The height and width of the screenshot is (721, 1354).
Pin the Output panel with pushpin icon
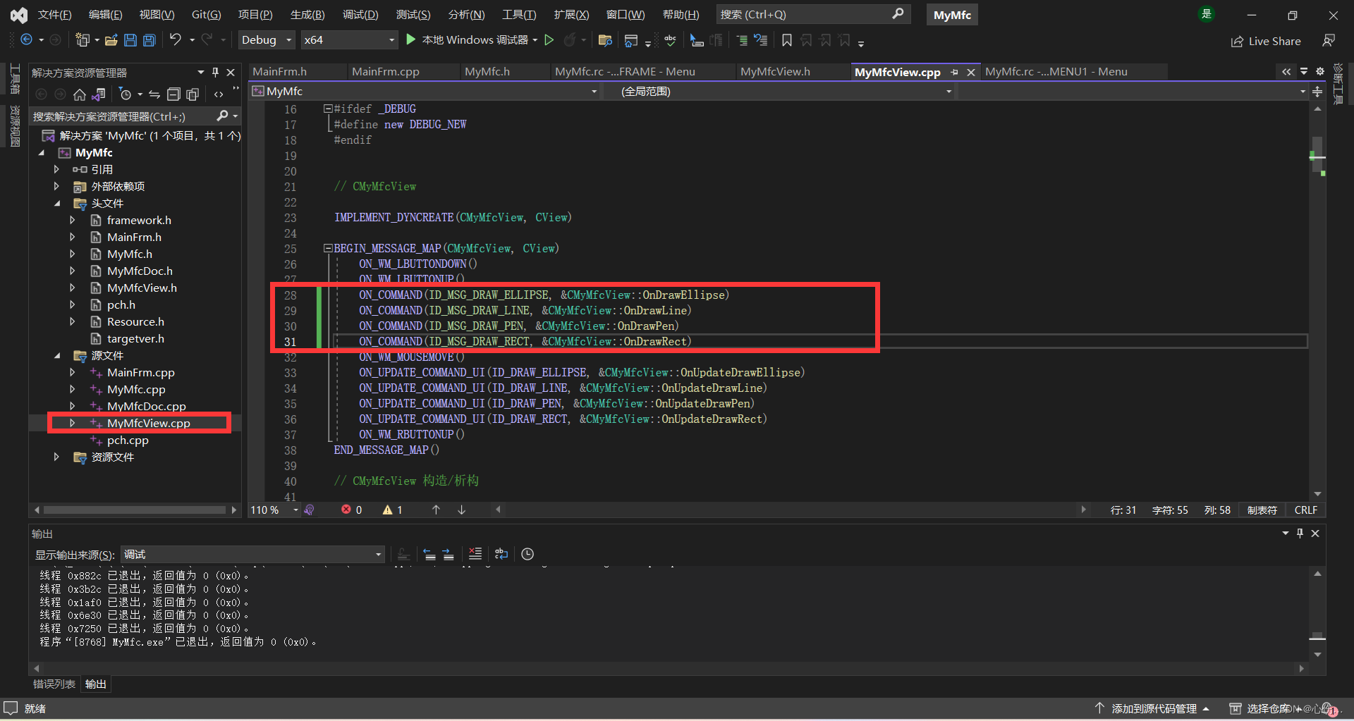[1300, 534]
